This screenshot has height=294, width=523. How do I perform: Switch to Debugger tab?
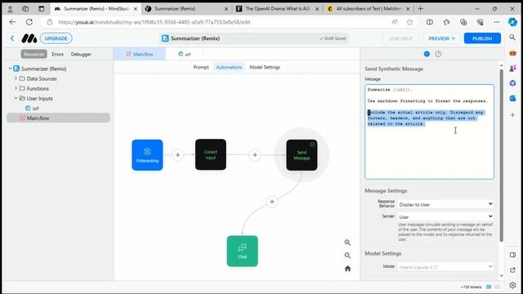pyautogui.click(x=81, y=54)
